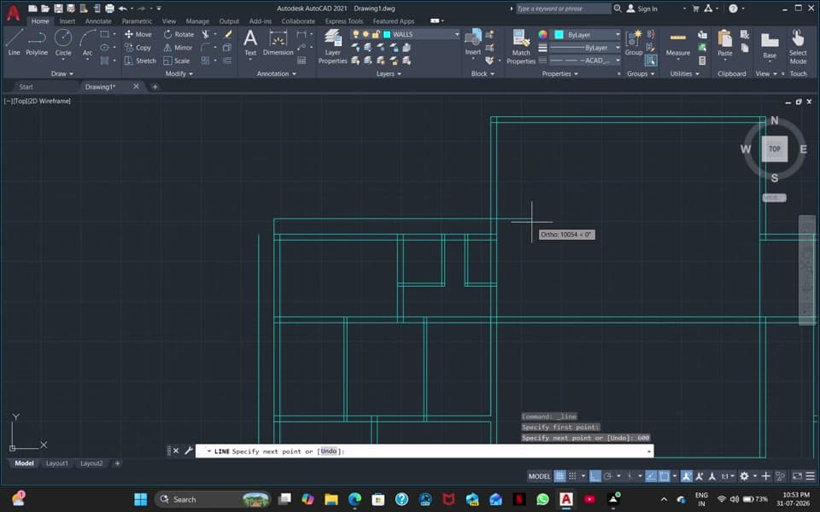Activate the Rotate command
Image resolution: width=820 pixels, height=512 pixels.
coord(179,34)
